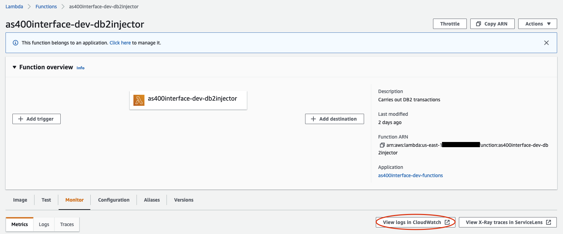563x234 pixels.
Task: Dismiss the application info banner
Action: pos(546,43)
